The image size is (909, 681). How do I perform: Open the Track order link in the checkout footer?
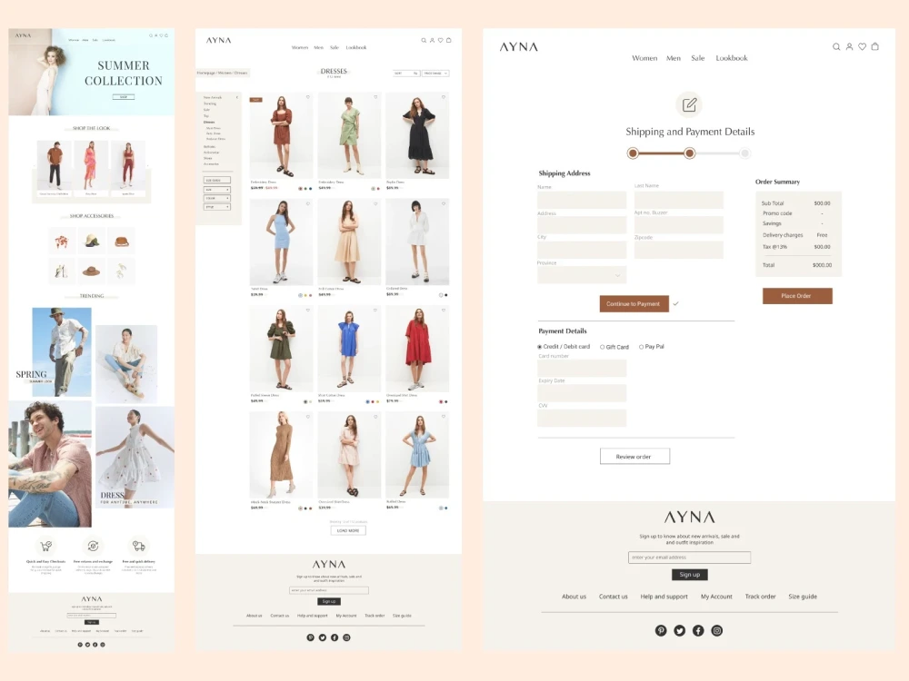click(x=760, y=597)
